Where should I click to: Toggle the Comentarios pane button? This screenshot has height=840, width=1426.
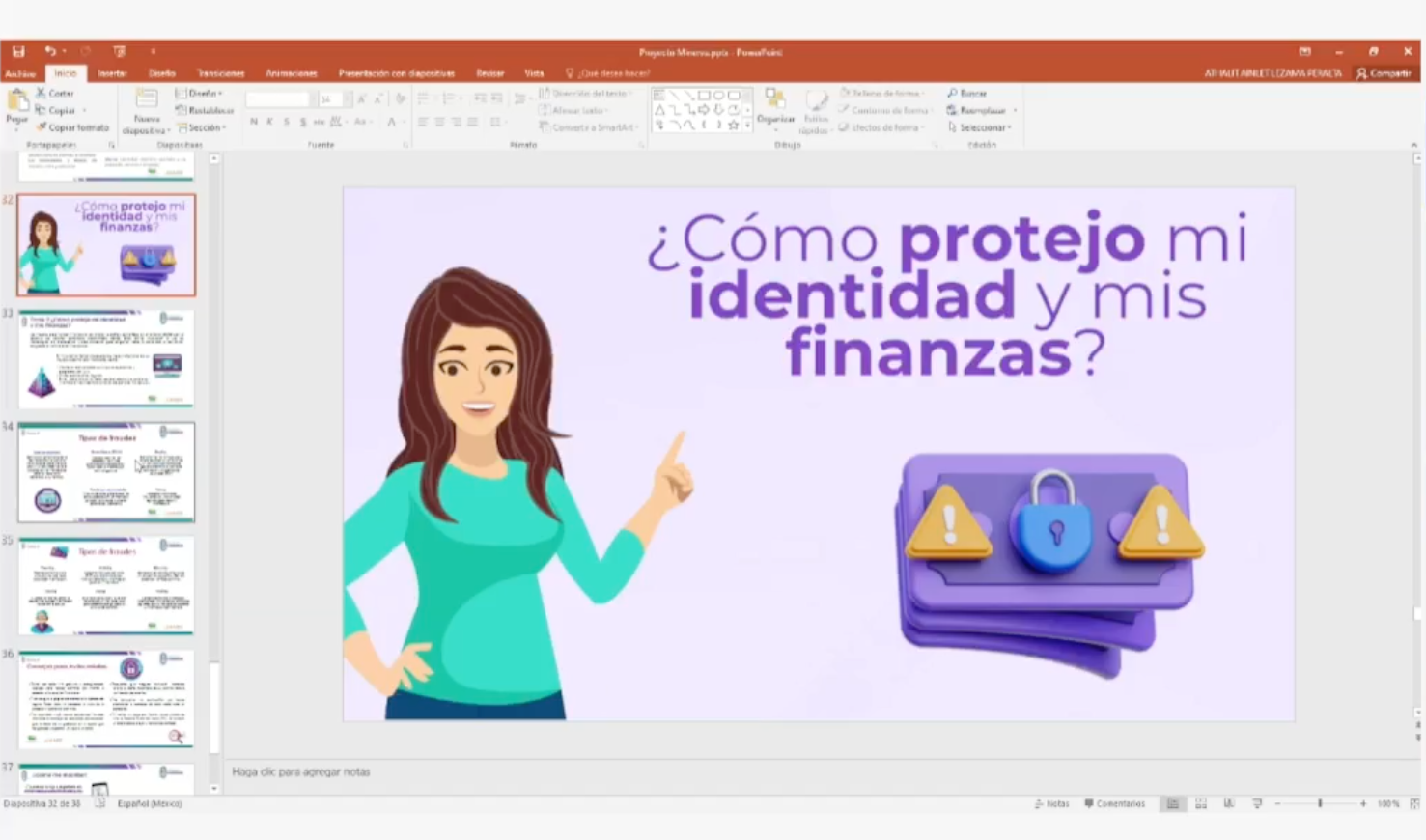tap(1114, 803)
